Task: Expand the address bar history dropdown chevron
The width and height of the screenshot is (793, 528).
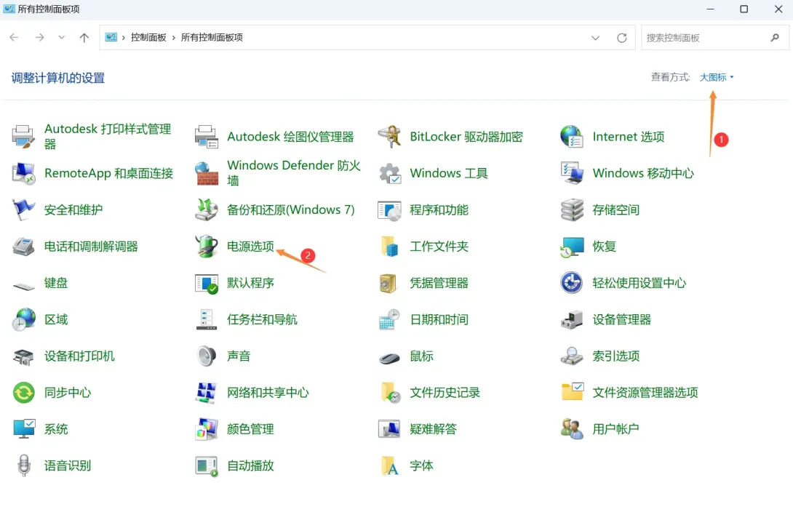Action: (x=595, y=38)
